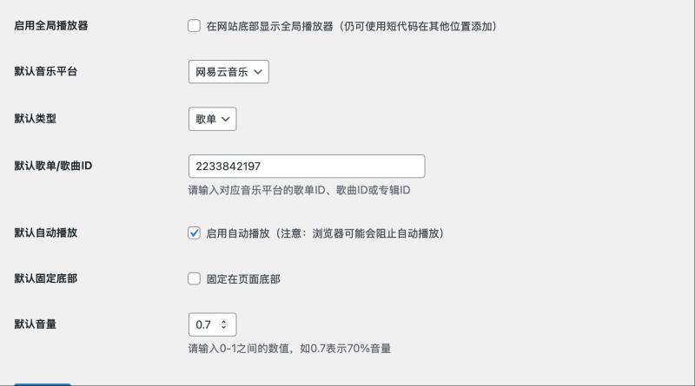The image size is (695, 386).
Task: Click the 在网站底部显示全局播放器 description text
Action: click(x=351, y=26)
